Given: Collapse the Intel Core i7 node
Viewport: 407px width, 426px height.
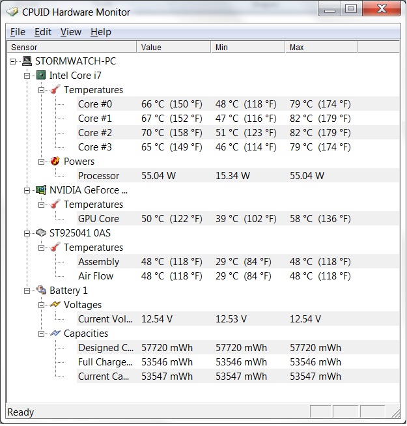Looking at the screenshot, I should [27, 76].
